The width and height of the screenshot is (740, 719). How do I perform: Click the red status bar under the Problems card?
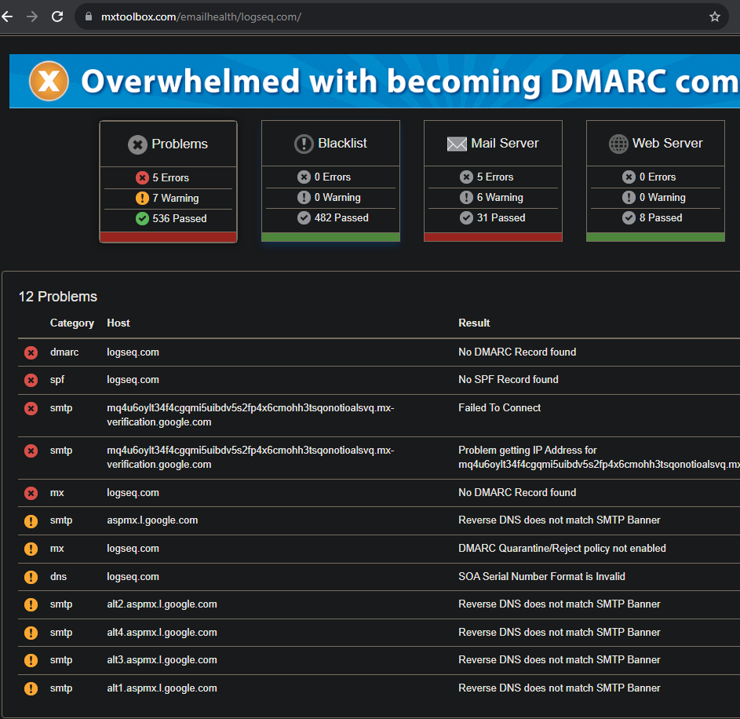(x=169, y=237)
